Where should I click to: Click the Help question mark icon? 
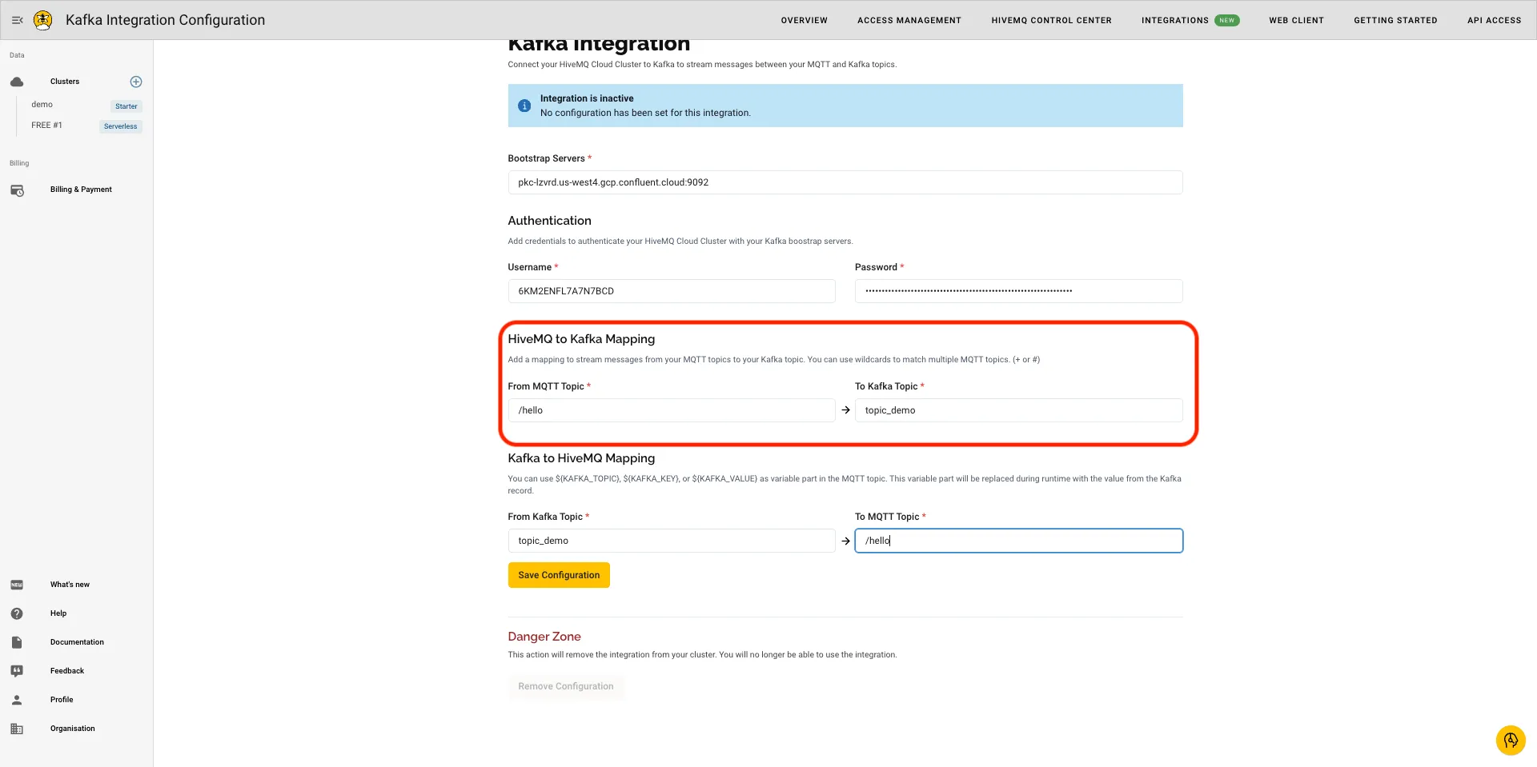pyautogui.click(x=17, y=613)
